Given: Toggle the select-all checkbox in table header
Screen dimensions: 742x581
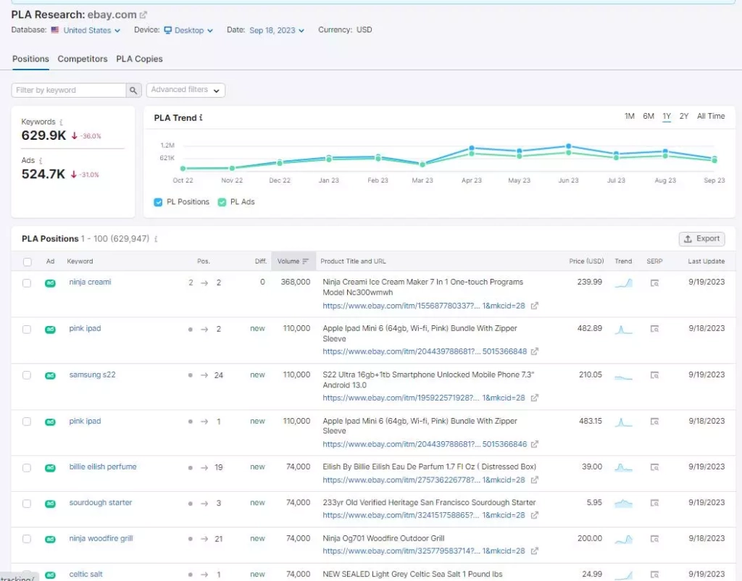Looking at the screenshot, I should 28,262.
